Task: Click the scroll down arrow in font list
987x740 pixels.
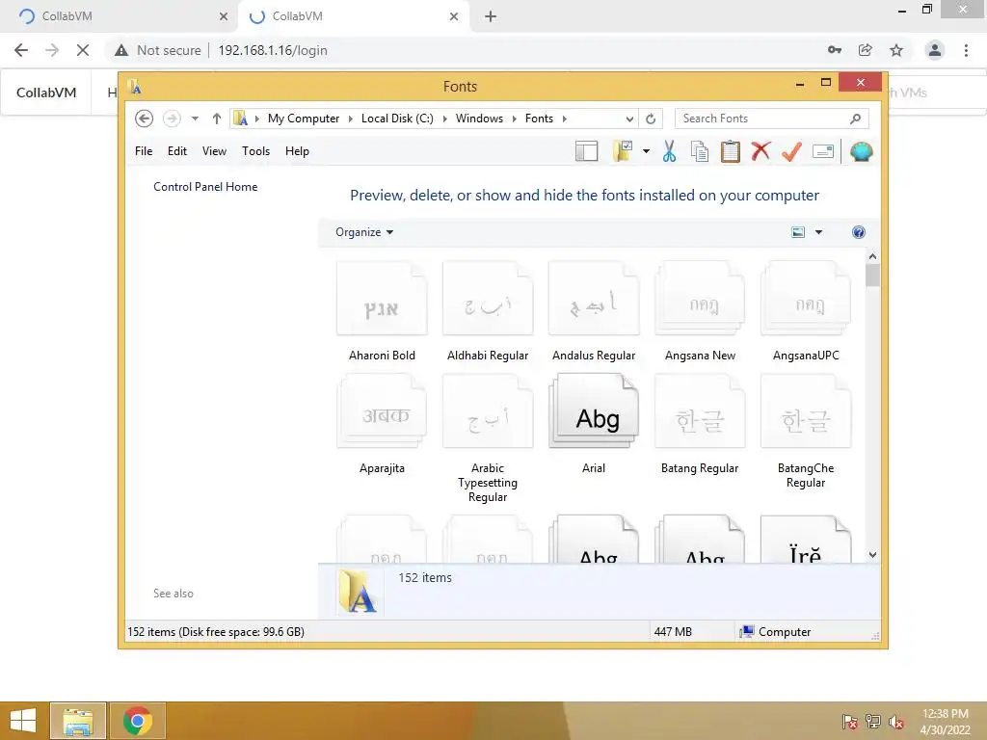Action: [x=872, y=555]
